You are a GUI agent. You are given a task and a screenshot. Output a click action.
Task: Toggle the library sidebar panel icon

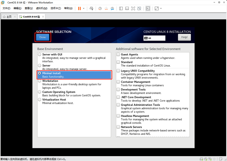coord(121,8)
